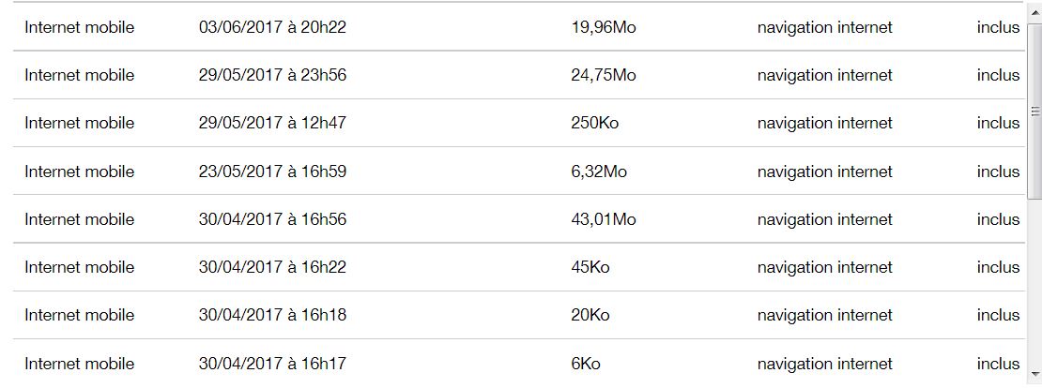Screen dimensions: 1042x388
Task: Click "navigation internet" in the 30/04/2017 16h56 row
Action: click(x=824, y=219)
